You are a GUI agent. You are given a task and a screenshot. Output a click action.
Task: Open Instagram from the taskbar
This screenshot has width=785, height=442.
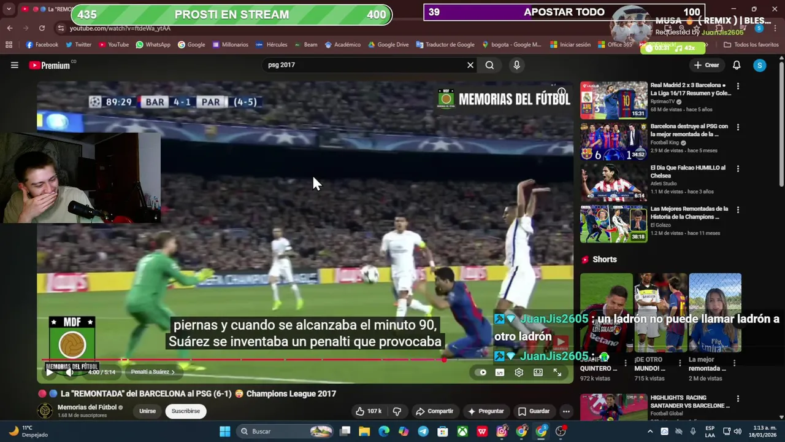point(502,432)
